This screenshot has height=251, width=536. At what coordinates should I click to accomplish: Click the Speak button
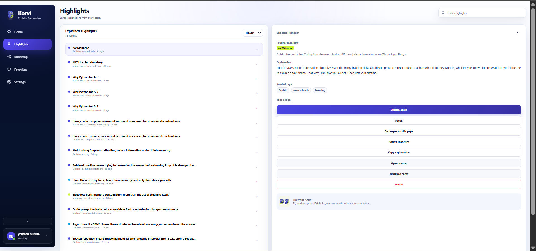(x=399, y=120)
